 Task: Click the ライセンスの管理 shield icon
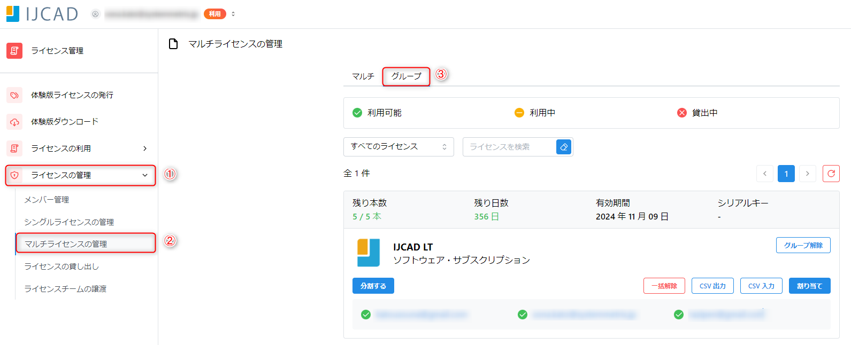pyautogui.click(x=14, y=175)
